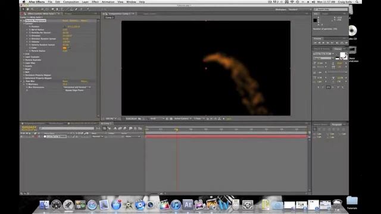Click the timeline current-time indicator
Viewport: 381px width, 214px height.
(176, 130)
